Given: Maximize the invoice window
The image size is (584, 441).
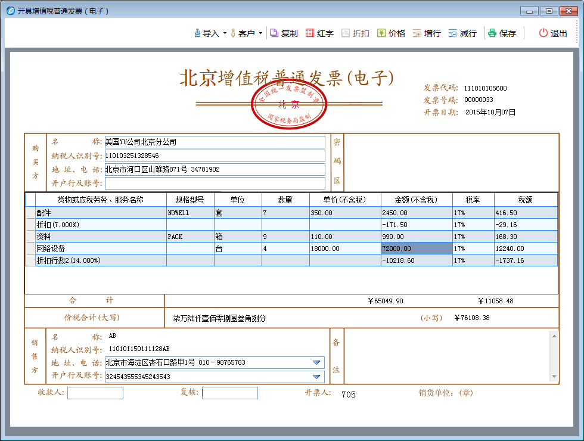Looking at the screenshot, I should (549, 11).
